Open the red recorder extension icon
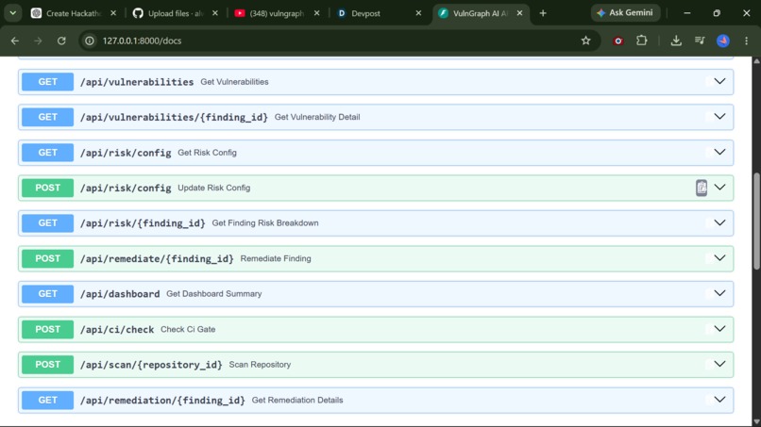The width and height of the screenshot is (761, 427). (x=617, y=41)
